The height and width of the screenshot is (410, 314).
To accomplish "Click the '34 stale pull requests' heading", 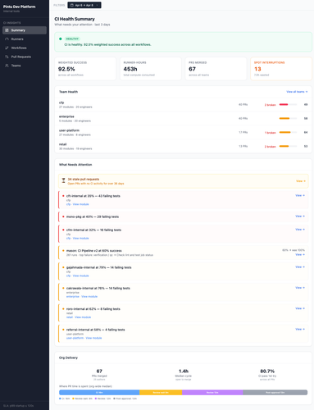I will click(x=84, y=180).
